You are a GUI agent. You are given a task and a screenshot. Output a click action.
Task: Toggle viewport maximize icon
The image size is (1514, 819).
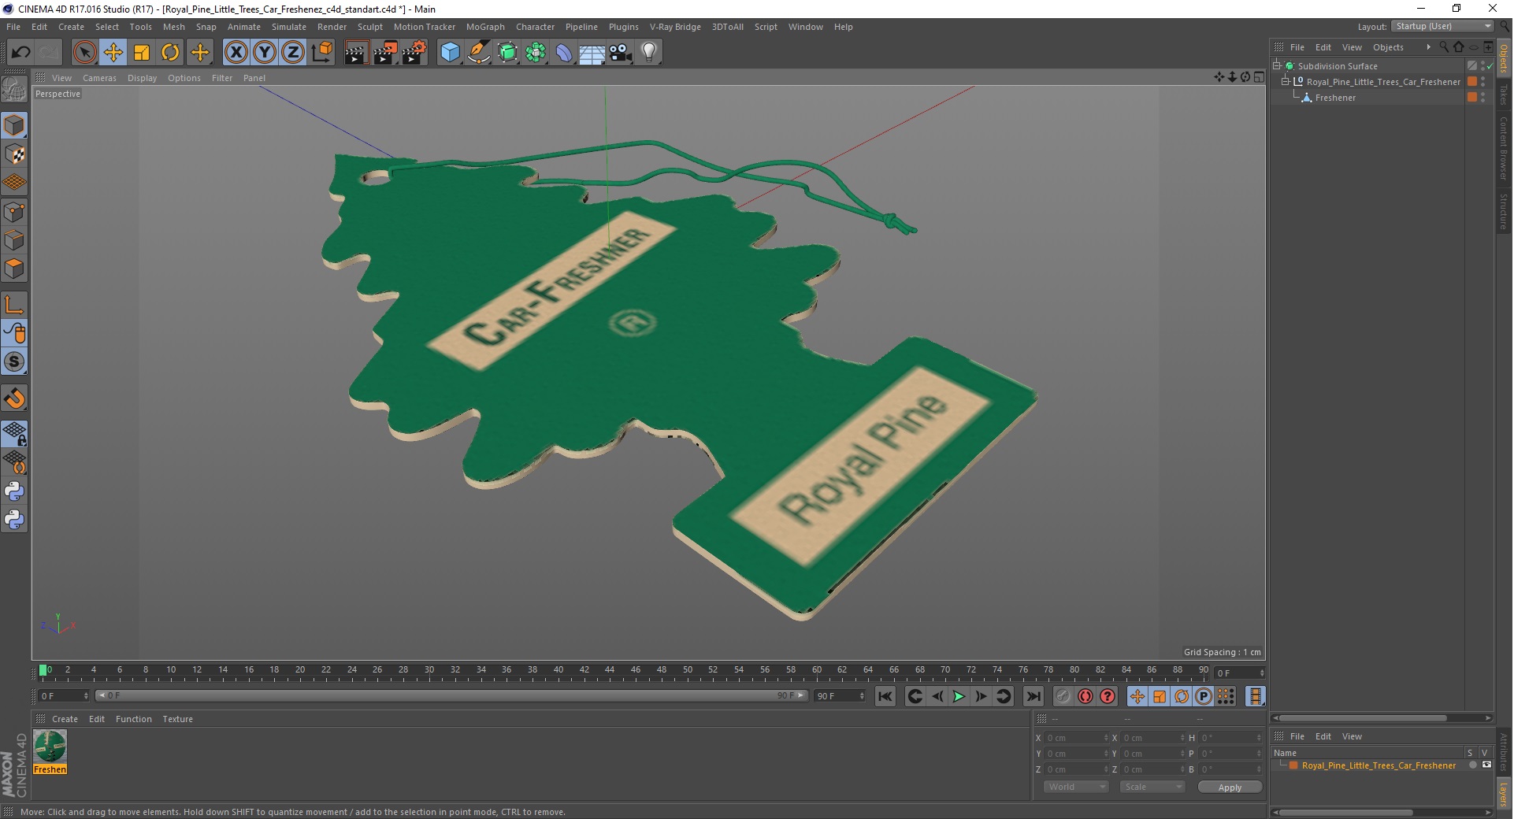(x=1259, y=77)
